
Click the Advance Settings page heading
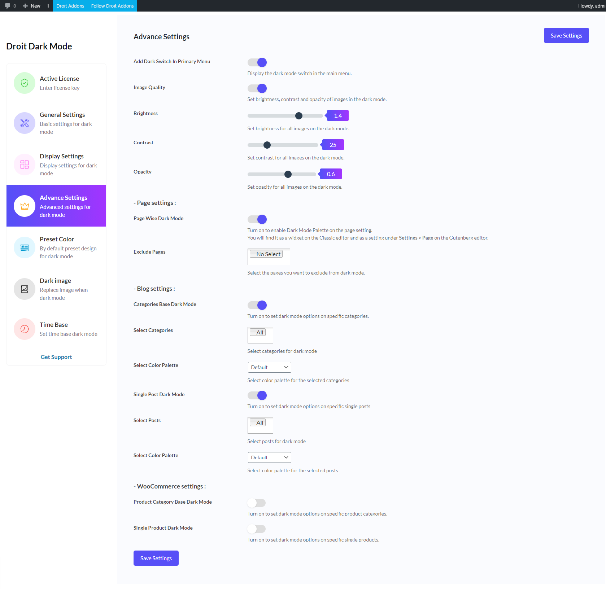[x=161, y=37]
